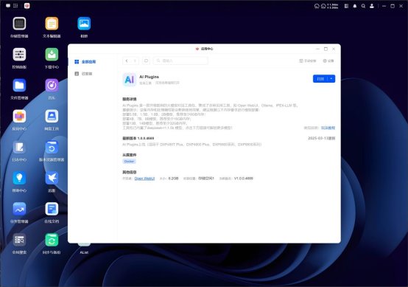Screen dimensions: 408x287
Task: Refresh the App Center page
Action: pos(146,60)
